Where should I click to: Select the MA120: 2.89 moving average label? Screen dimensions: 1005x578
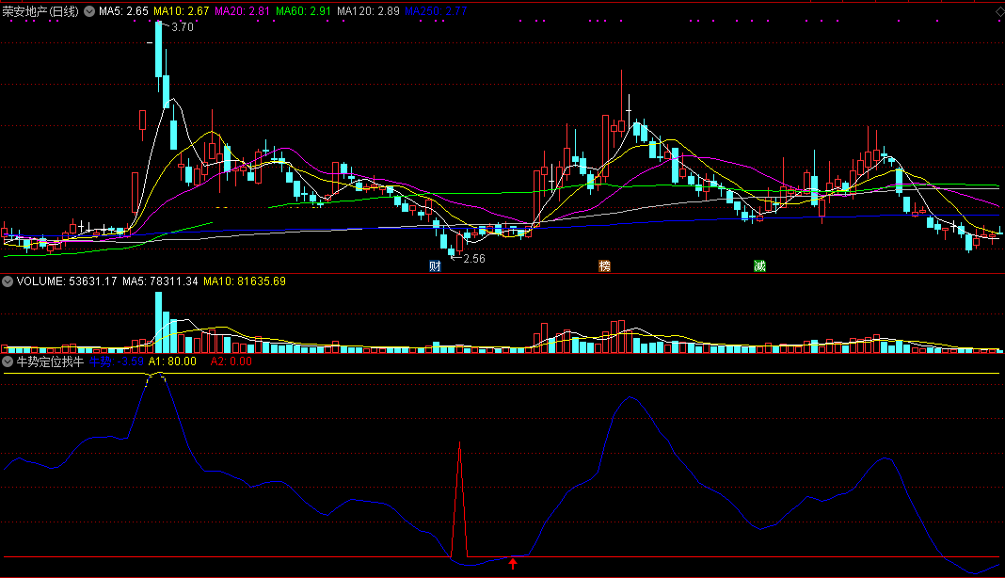368,11
